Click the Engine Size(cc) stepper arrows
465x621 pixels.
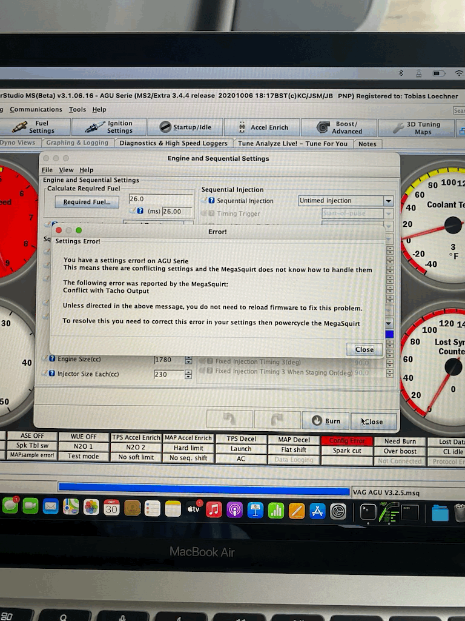pyautogui.click(x=188, y=360)
